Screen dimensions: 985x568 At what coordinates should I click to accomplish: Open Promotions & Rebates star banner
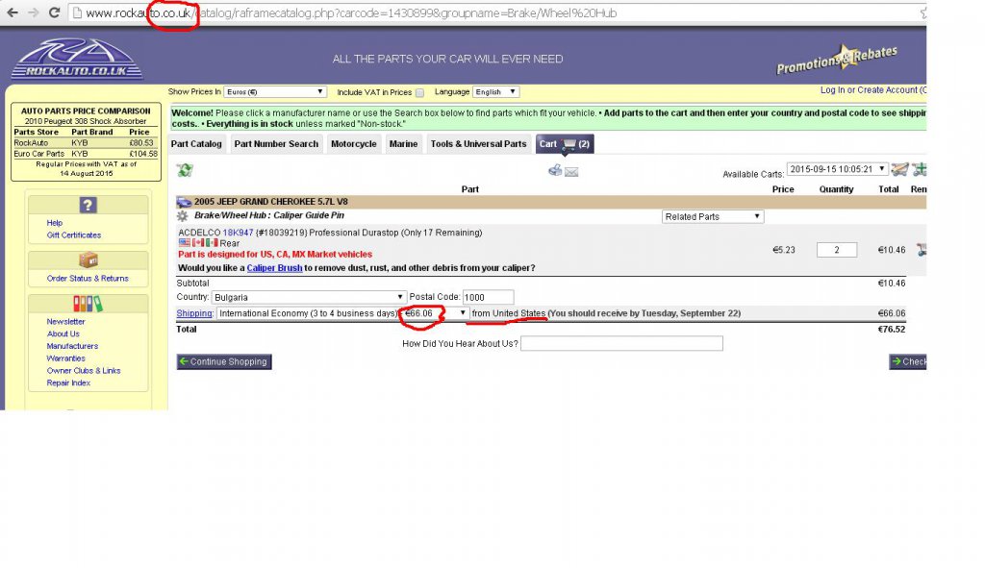click(837, 60)
